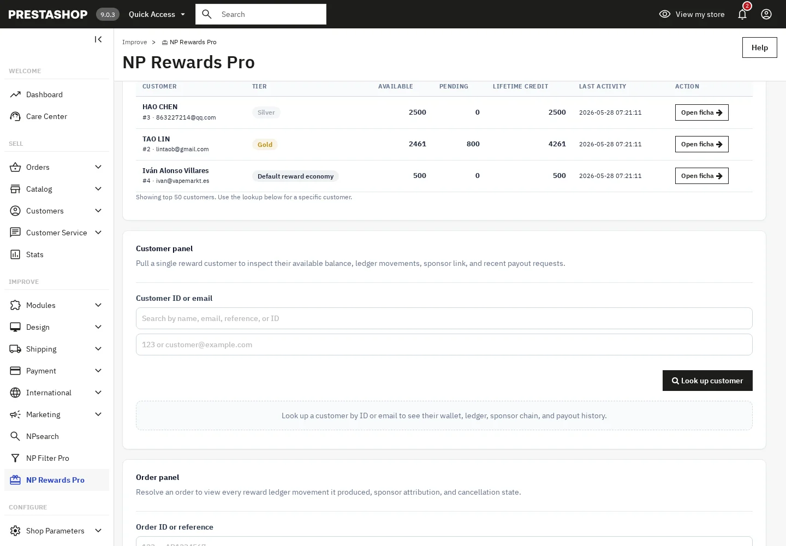Viewport: 786px width, 546px height.
Task: Open ficha for Iván Alonso Villares
Action: (x=701, y=176)
